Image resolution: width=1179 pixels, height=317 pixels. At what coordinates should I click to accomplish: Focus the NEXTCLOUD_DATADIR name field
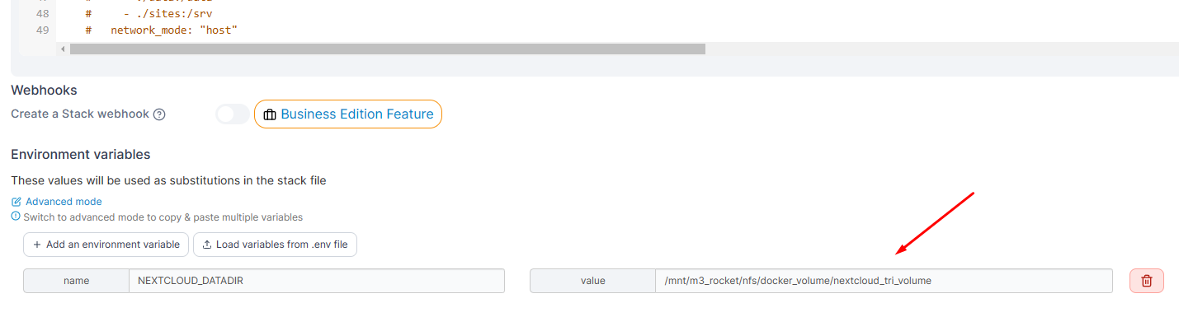(317, 281)
